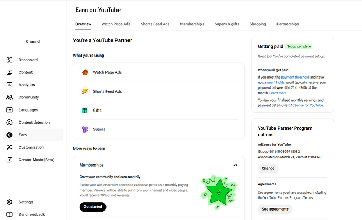Open the Dashboard sidebar icon
Viewport: 362px width, 220px height.
(9, 60)
